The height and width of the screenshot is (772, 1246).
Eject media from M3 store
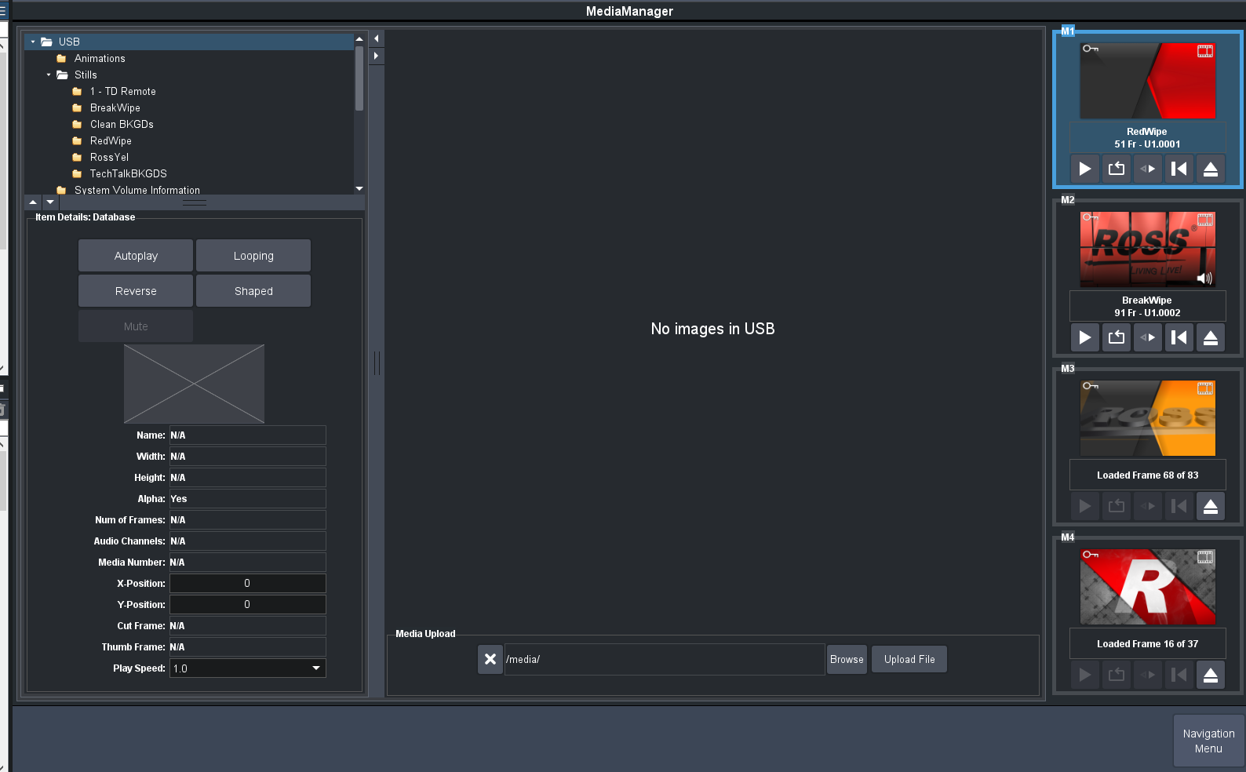click(1211, 506)
